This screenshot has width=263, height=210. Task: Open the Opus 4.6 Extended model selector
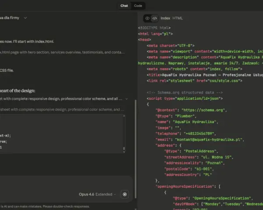97,194
